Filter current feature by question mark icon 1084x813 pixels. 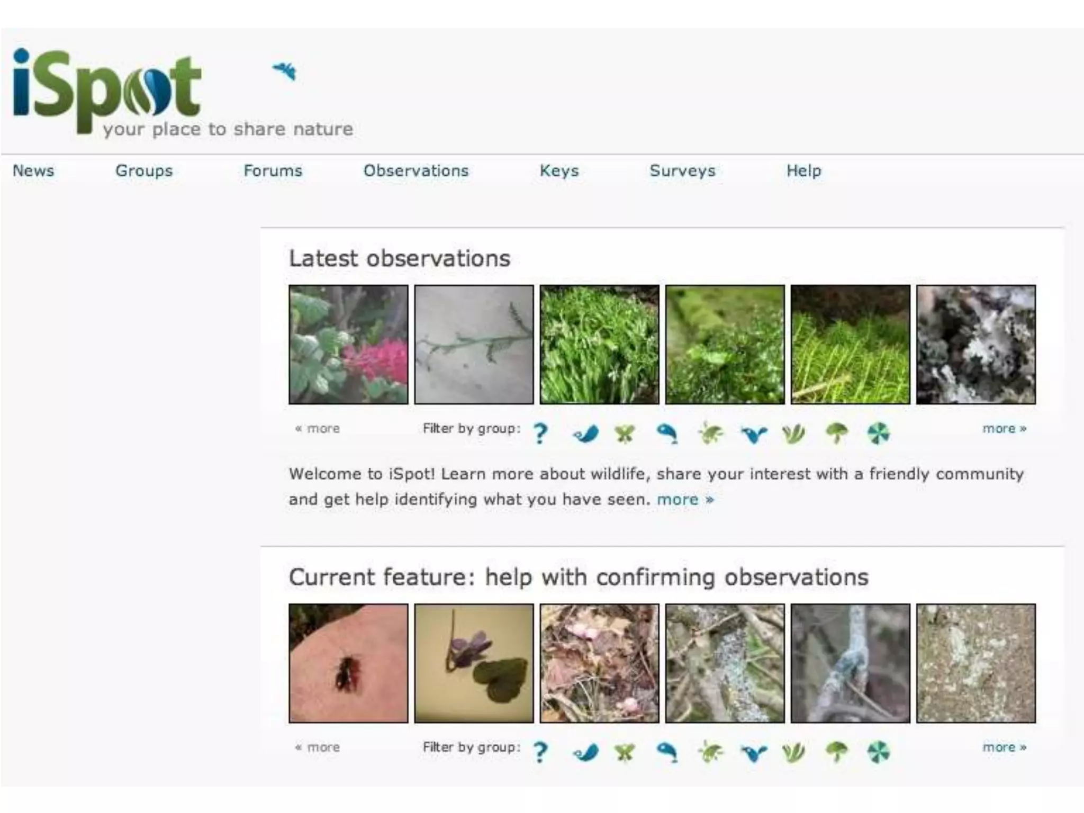[x=540, y=752]
